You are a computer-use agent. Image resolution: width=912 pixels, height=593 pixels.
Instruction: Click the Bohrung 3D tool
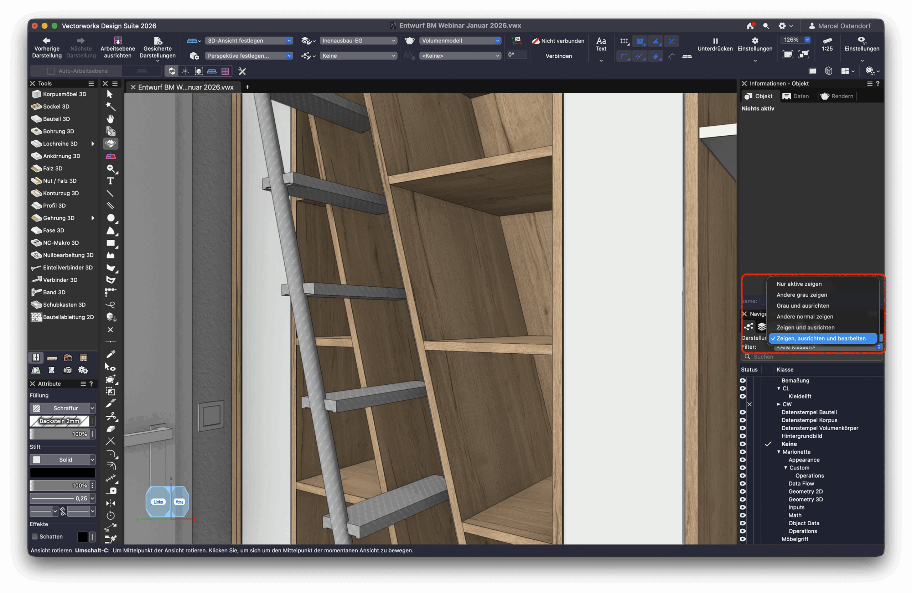click(x=58, y=131)
